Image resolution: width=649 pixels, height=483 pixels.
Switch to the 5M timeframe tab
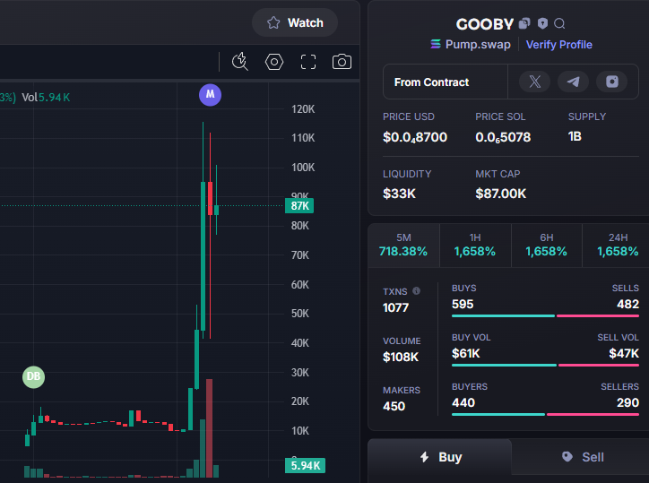pos(403,245)
